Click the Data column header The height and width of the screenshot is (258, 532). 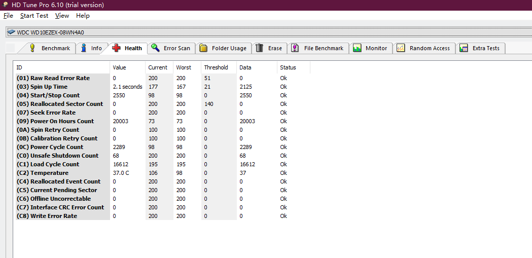[x=257, y=67]
